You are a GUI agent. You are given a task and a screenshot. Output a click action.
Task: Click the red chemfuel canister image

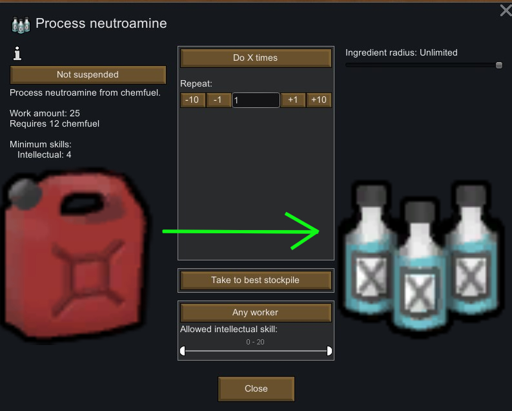tap(74, 256)
